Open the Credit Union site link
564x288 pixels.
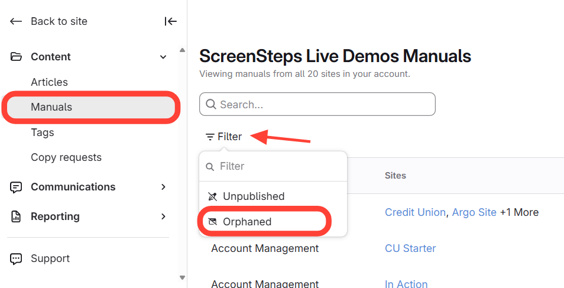pos(415,212)
